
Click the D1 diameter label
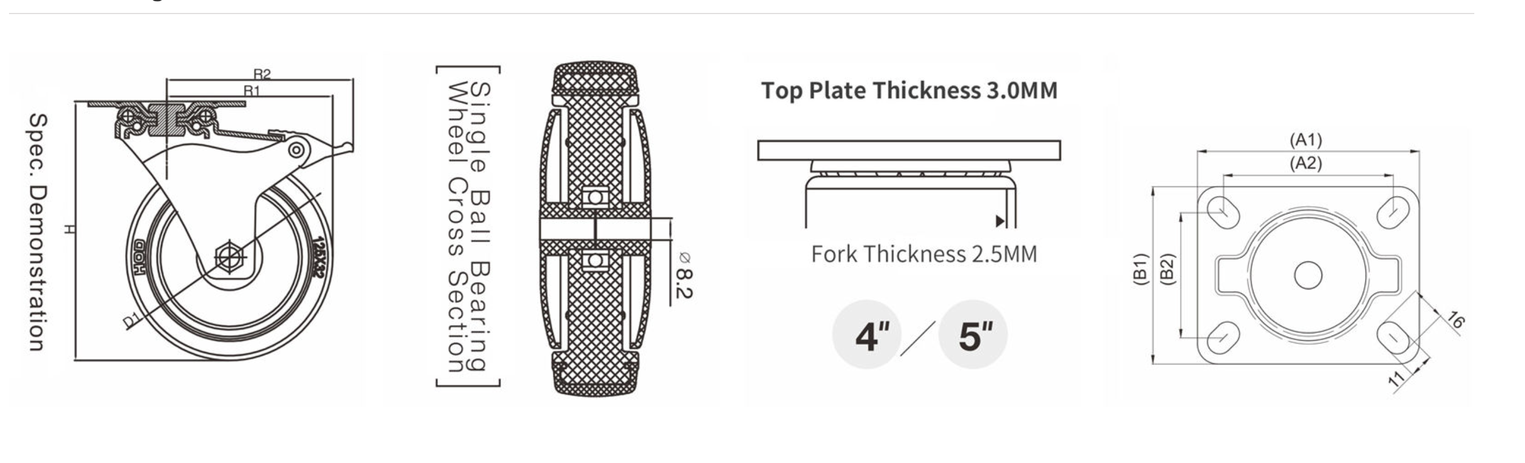tap(132, 320)
